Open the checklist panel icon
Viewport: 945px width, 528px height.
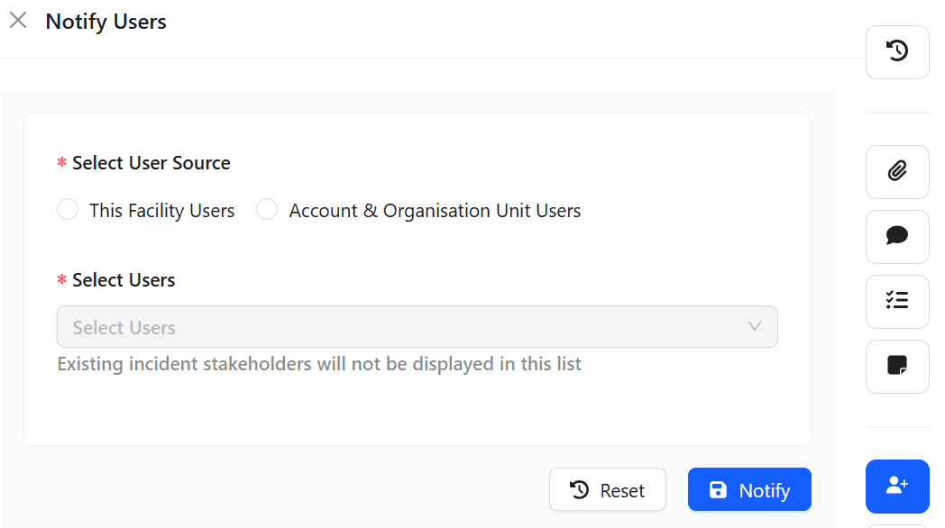pyautogui.click(x=897, y=301)
